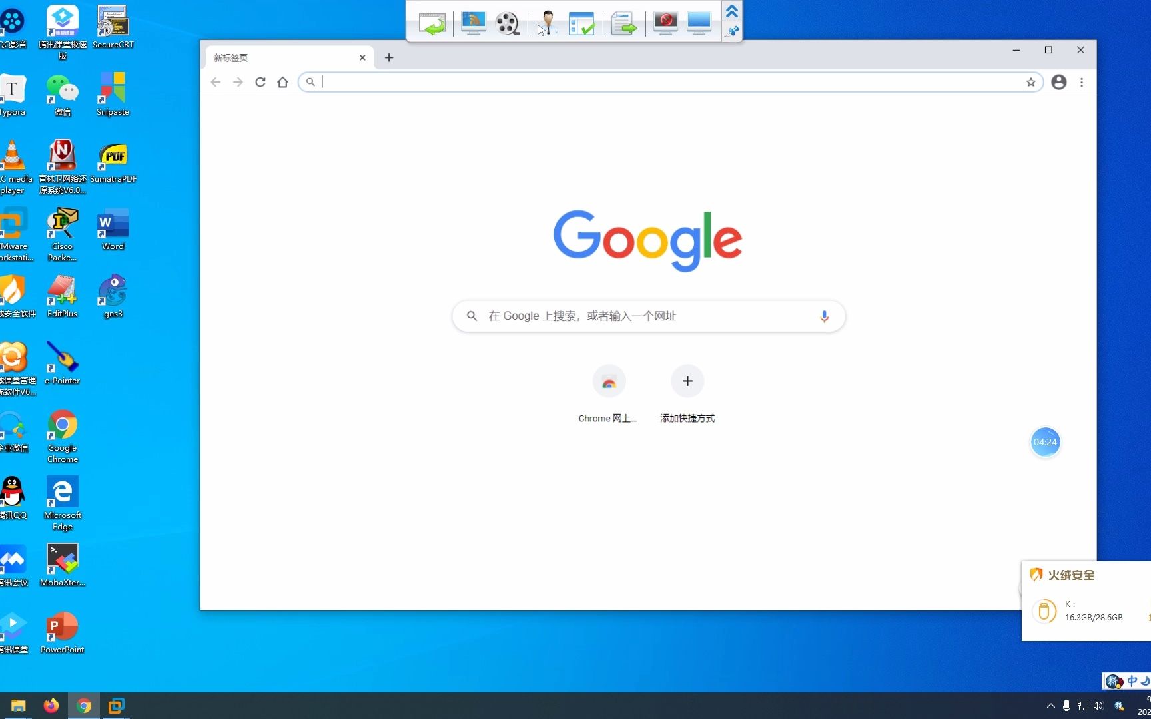Viewport: 1151px width, 719px height.
Task: Bookmark this page with star icon
Action: point(1031,82)
